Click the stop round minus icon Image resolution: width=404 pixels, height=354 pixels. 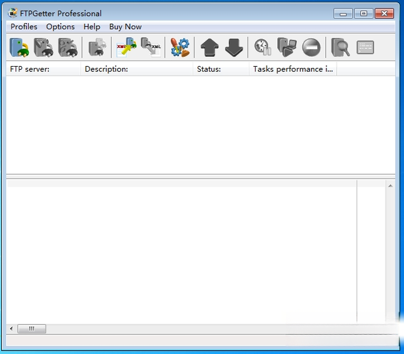pyautogui.click(x=311, y=47)
